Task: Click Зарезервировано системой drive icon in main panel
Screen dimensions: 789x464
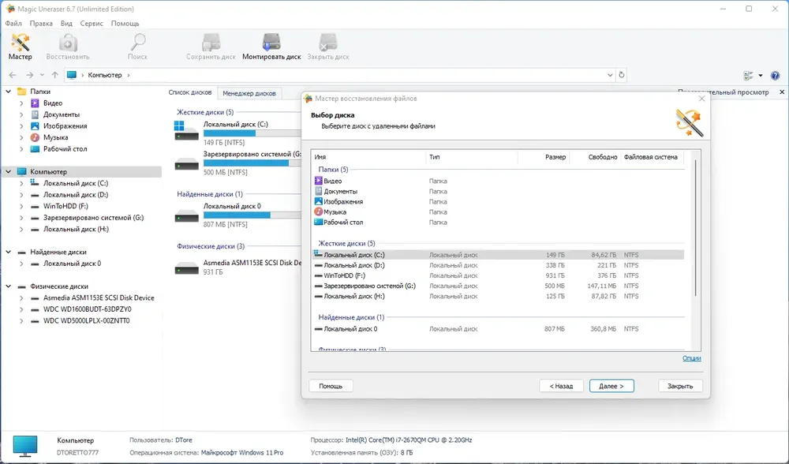Action: (x=186, y=164)
